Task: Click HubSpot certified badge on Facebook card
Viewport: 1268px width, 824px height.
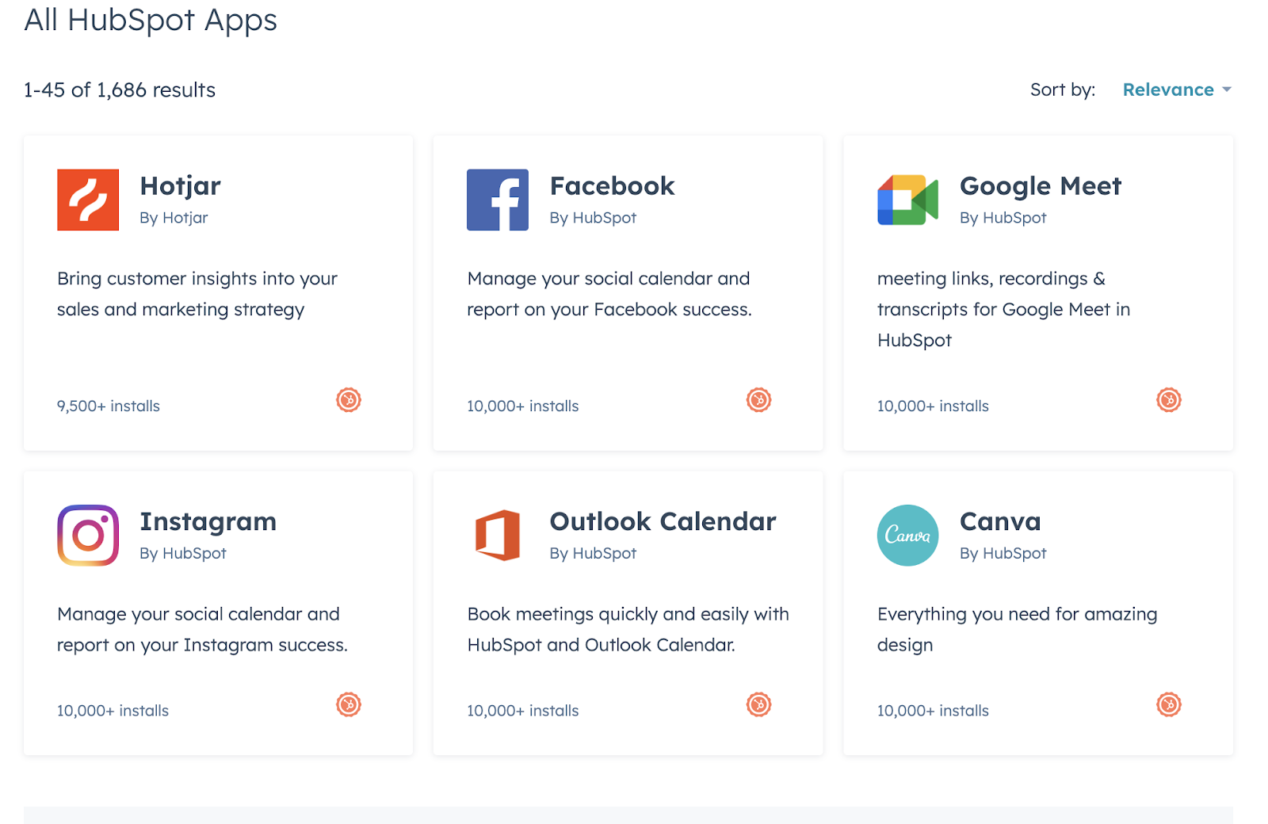Action: pos(759,400)
